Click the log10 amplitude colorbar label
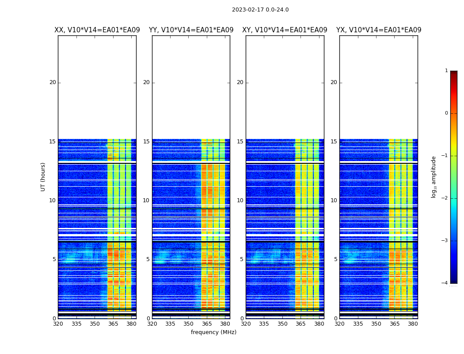Viewport: 464px width, 354px height. coord(434,177)
